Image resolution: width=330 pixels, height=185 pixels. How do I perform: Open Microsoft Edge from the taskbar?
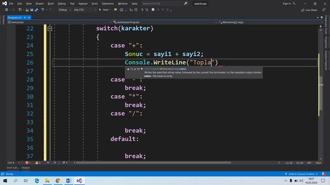37,181
